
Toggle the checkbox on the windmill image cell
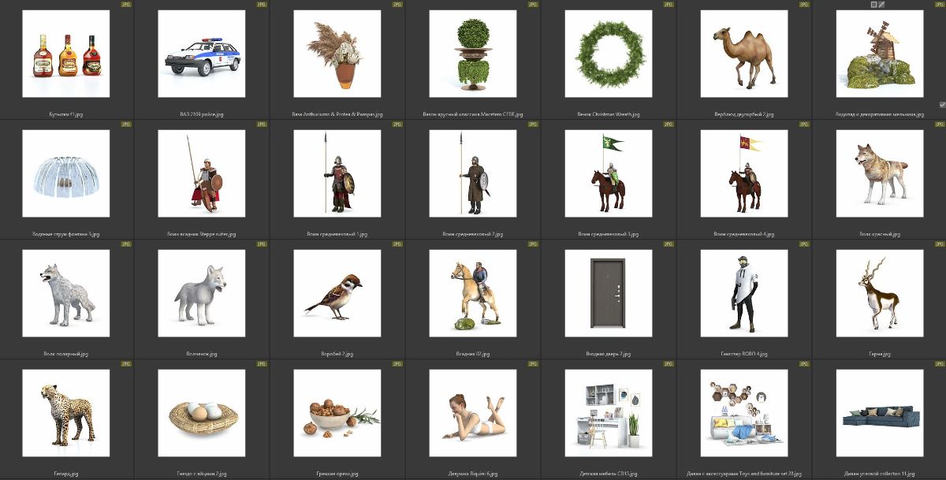[942, 104]
